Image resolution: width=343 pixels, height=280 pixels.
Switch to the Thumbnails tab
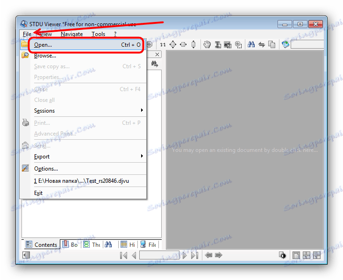92,244
